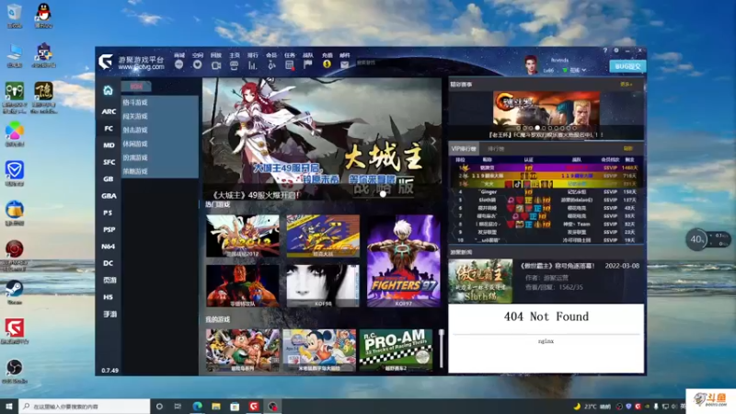Select the Ginger row in VIP ranking
The height and width of the screenshot is (414, 736).
(x=547, y=192)
